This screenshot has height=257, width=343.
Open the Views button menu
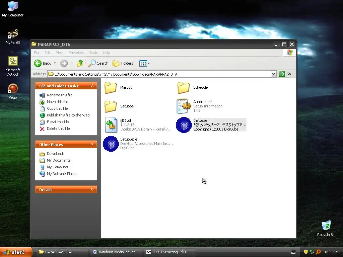(144, 63)
